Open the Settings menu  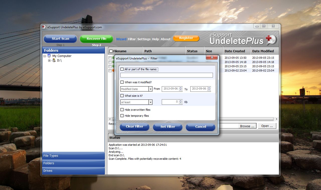pyautogui.click(x=144, y=39)
